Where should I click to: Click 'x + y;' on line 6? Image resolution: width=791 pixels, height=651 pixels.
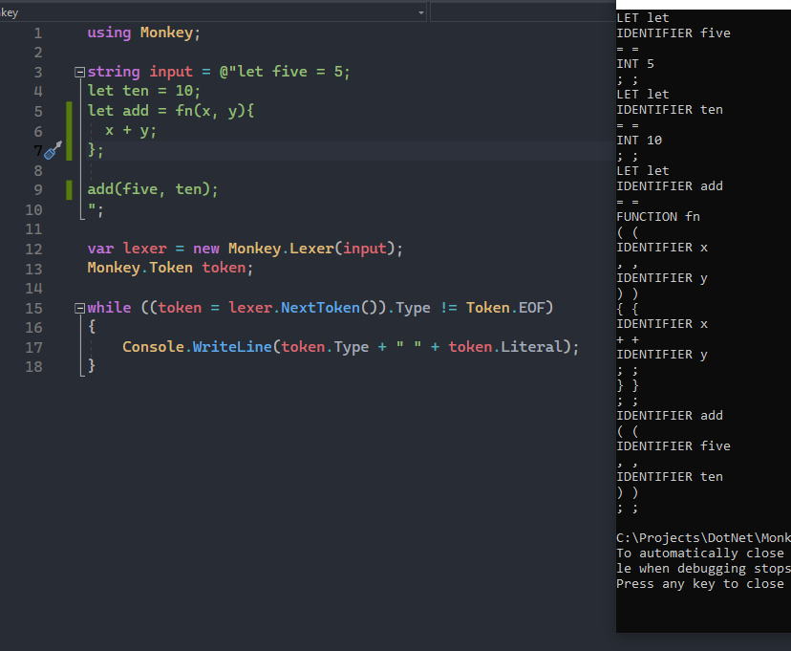tap(131, 131)
